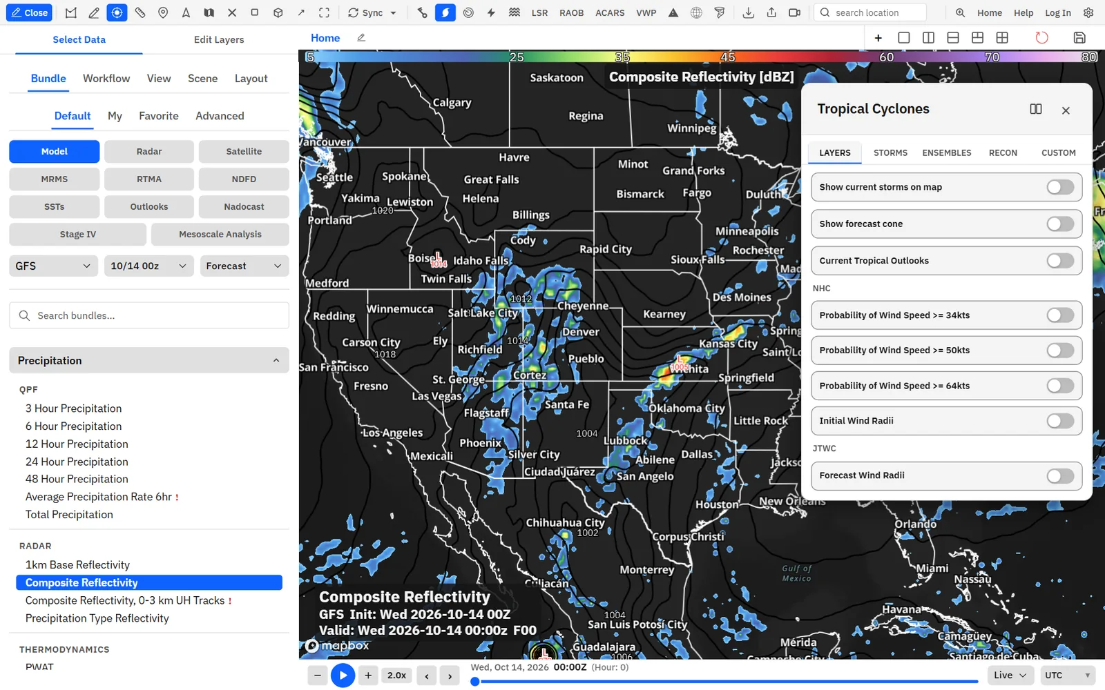Select the pencil draw tool
Screen dimensions: 1105x690
pyautogui.click(x=94, y=12)
